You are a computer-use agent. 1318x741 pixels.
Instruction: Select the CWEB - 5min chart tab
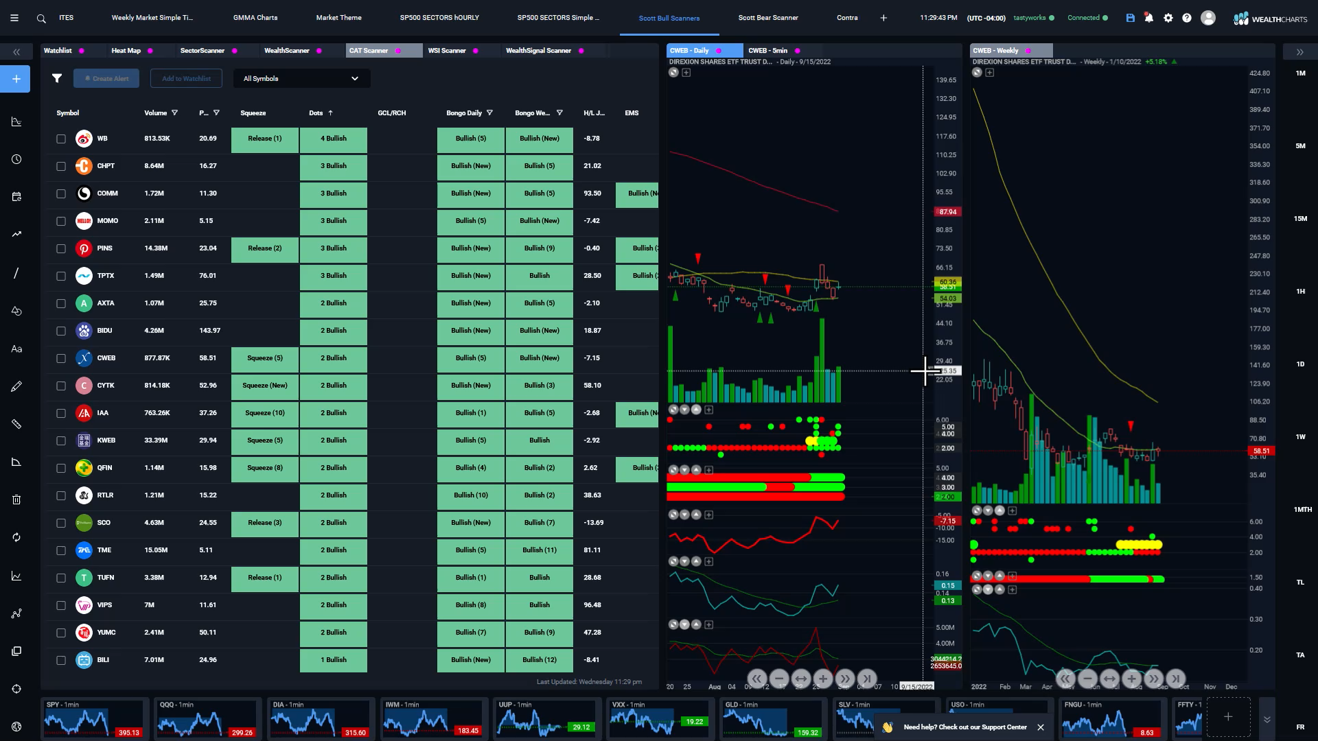[x=768, y=51]
